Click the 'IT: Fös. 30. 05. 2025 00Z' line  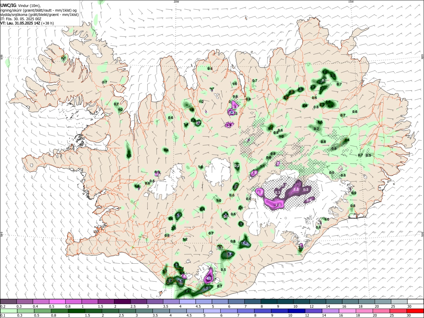coord(21,19)
